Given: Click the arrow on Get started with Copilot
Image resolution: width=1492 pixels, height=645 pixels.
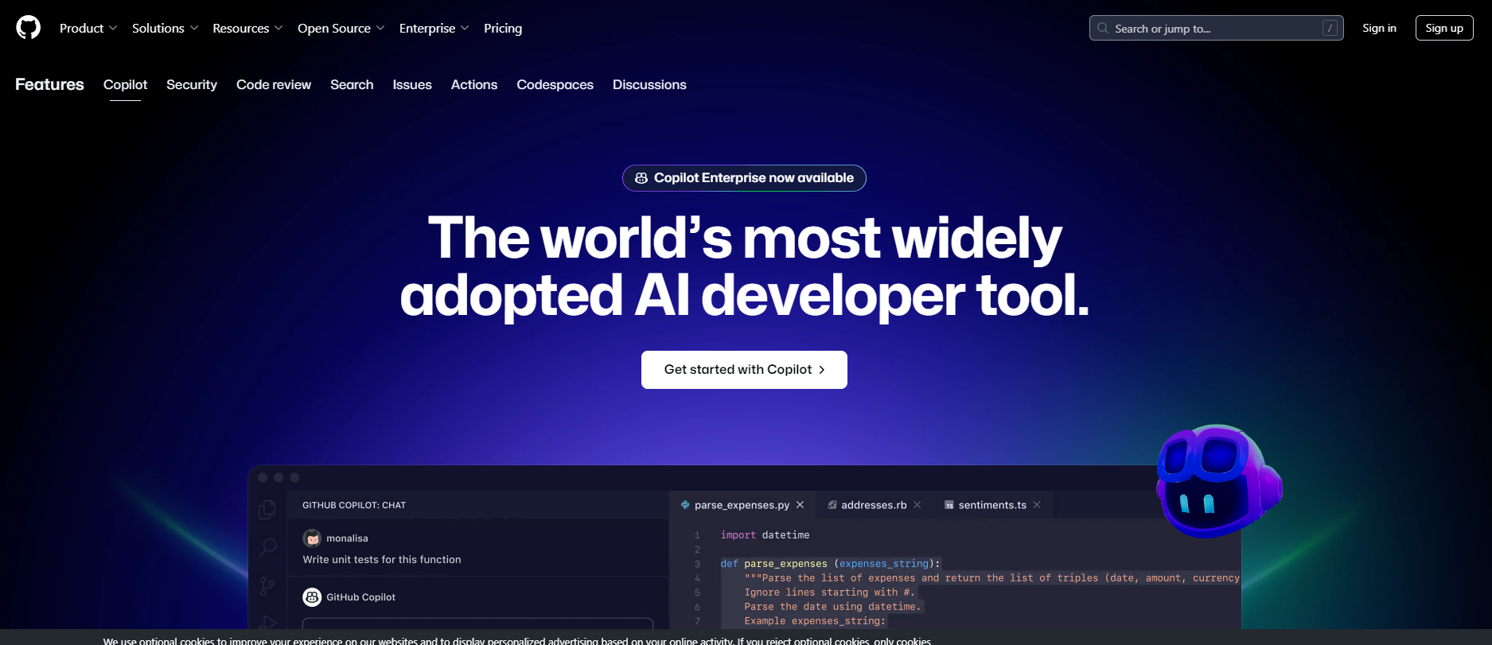Looking at the screenshot, I should coord(822,370).
